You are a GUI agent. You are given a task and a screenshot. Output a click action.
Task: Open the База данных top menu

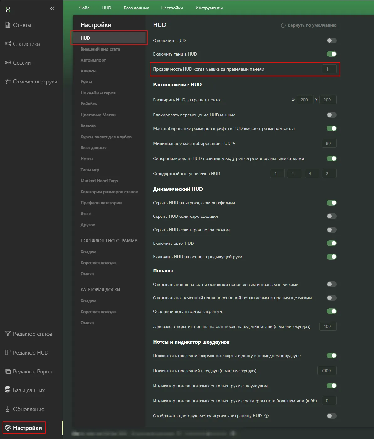pyautogui.click(x=136, y=8)
